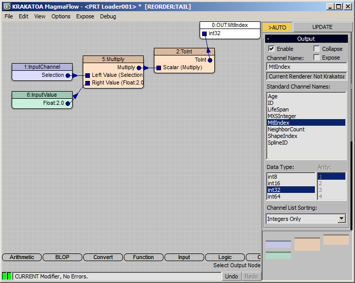Screen dimensions: 355x283
Task: Toggle the Collapse checkbox
Action: point(316,48)
